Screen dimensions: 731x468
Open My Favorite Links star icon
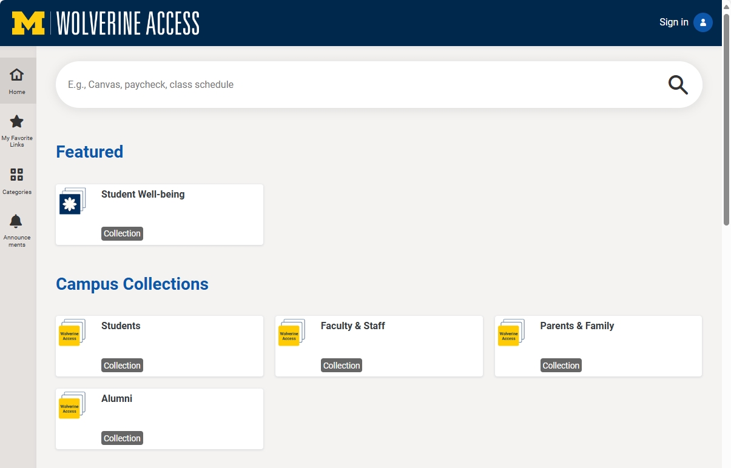[17, 121]
